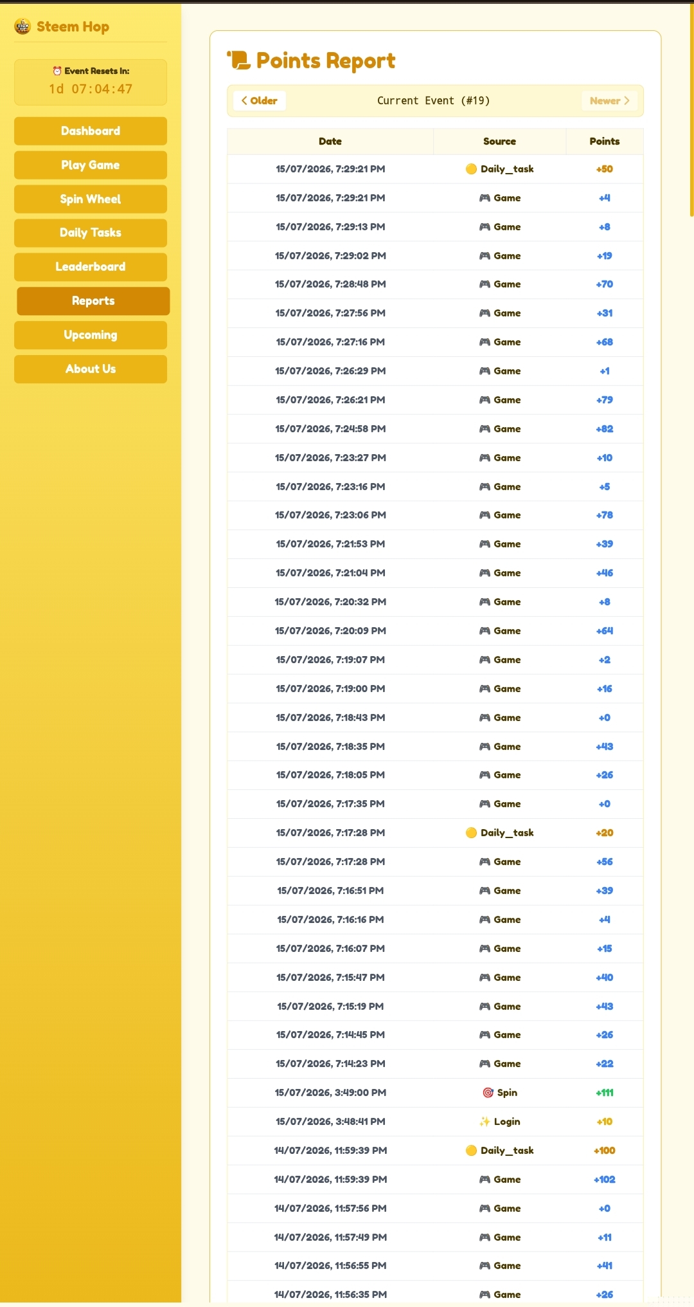
Task: Click the sparkle icon beside Login source
Action: click(x=485, y=1122)
